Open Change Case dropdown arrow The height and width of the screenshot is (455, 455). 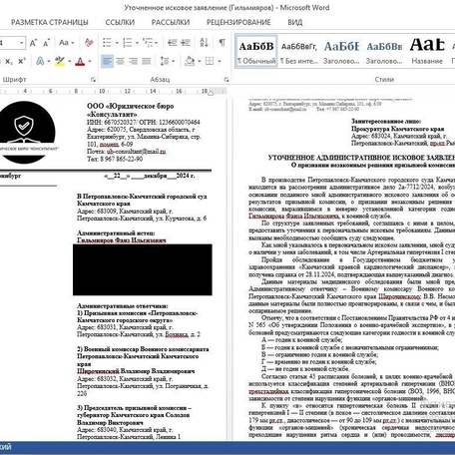click(73, 43)
